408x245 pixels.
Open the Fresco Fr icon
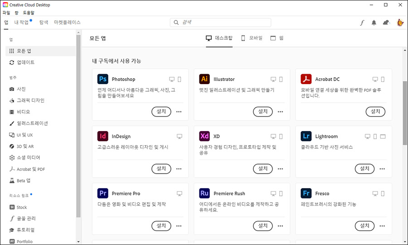[x=306, y=193]
